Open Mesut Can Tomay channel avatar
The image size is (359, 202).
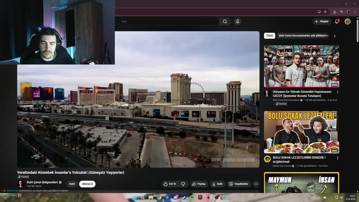point(267,159)
